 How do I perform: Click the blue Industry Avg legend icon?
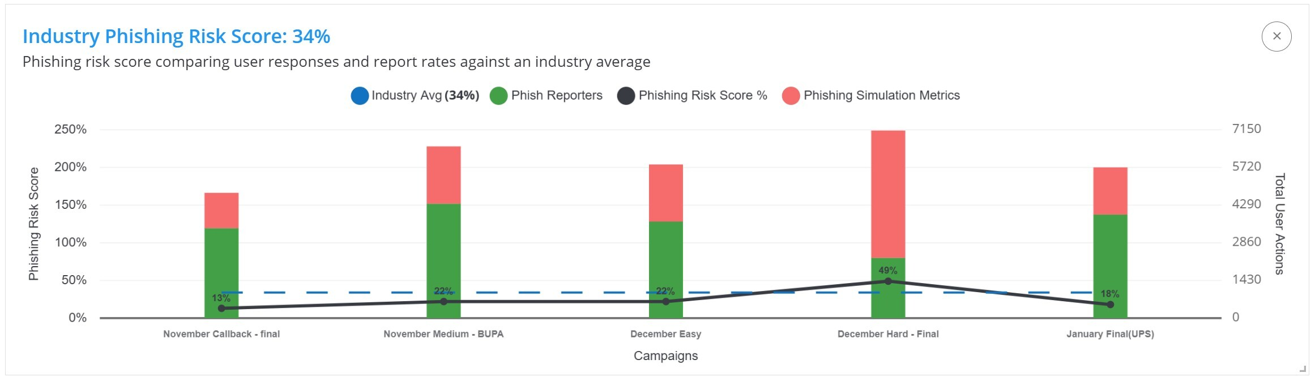(x=359, y=95)
